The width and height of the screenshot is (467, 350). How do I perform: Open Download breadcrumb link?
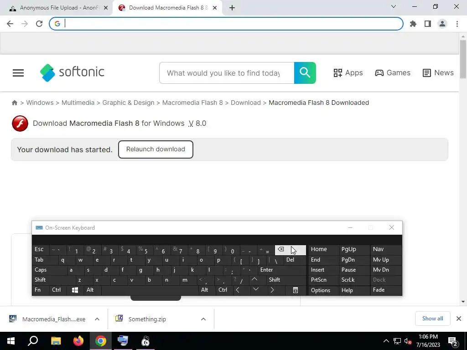coord(246,103)
